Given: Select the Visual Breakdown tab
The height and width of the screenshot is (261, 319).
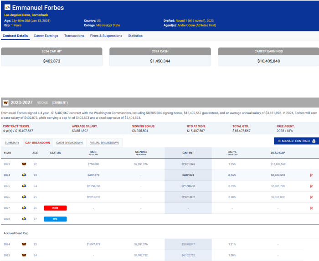Looking at the screenshot, I should click(104, 143).
